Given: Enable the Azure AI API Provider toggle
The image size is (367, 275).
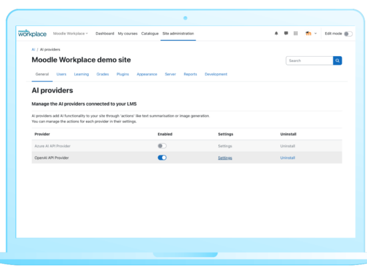Looking at the screenshot, I should coord(162,146).
